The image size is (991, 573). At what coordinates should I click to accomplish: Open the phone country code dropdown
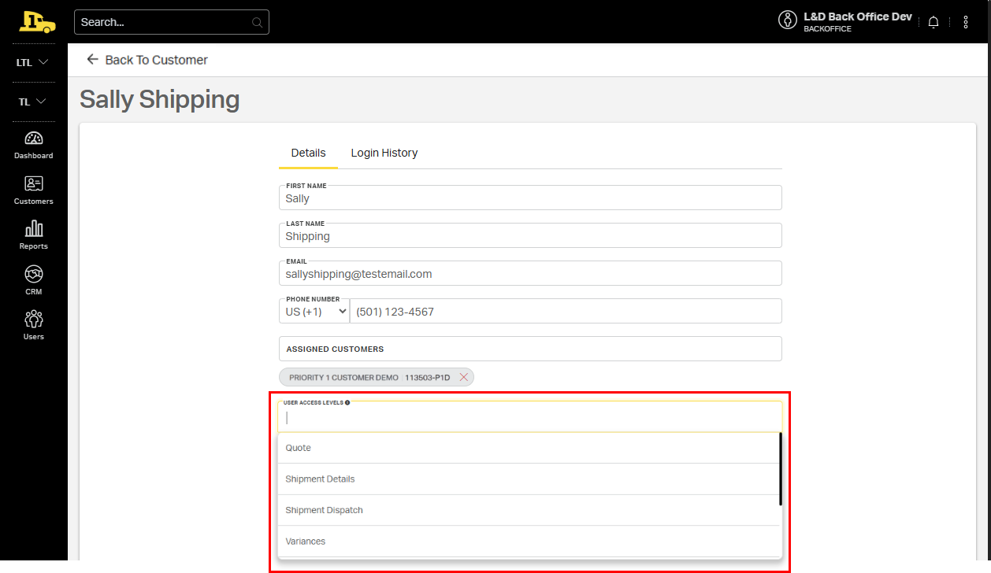point(314,312)
